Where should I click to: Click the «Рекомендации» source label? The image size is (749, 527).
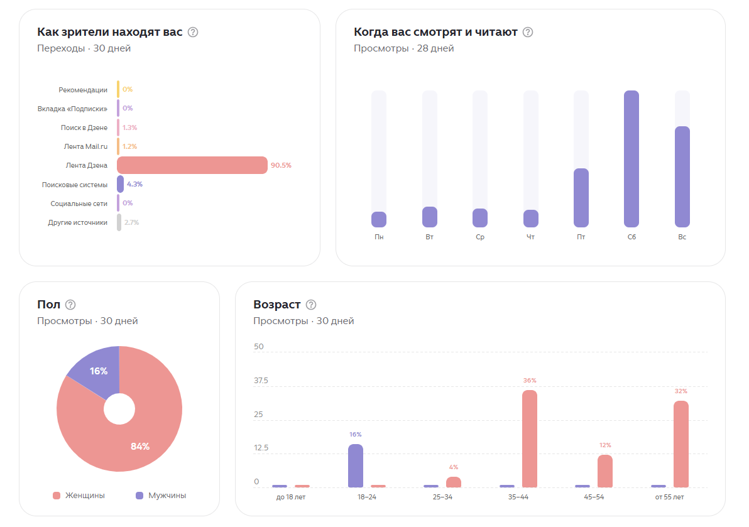coord(83,90)
